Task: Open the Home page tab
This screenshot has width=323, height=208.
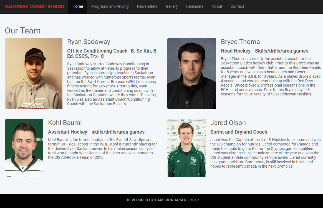Action: coord(78,7)
